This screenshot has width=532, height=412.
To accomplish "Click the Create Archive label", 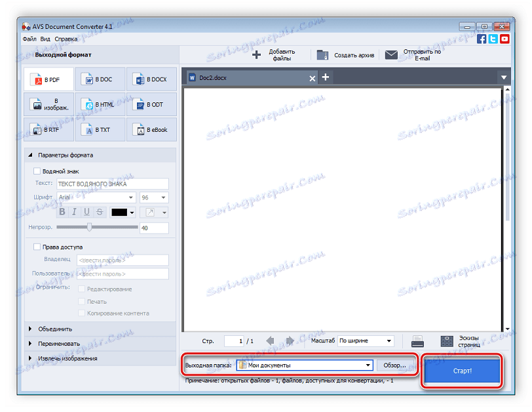I will click(354, 55).
